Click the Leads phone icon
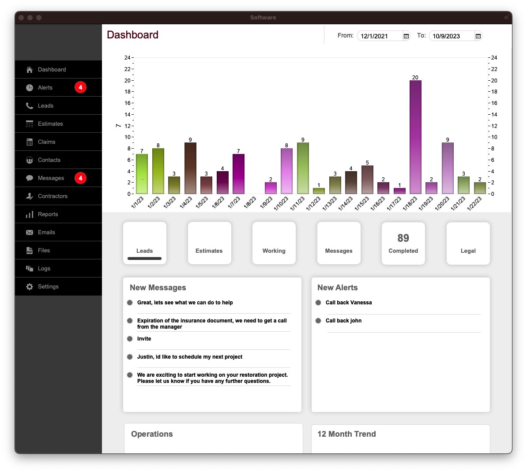Image resolution: width=527 pixels, height=472 pixels. click(30, 106)
